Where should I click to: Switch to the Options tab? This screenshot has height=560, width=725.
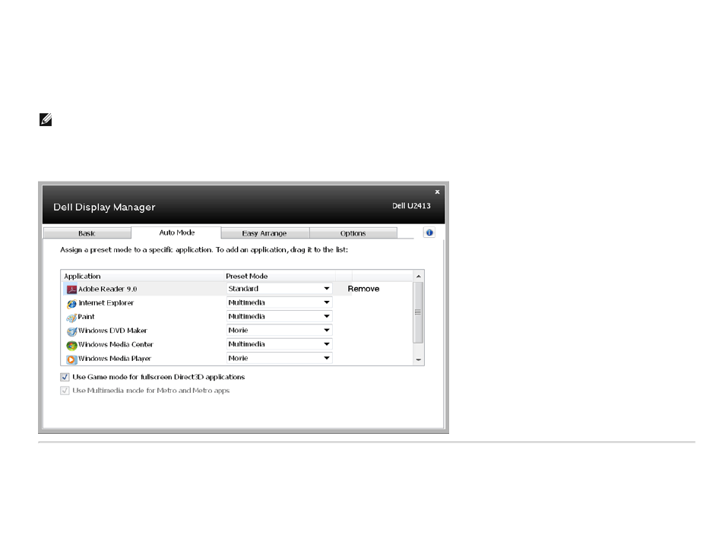point(353,233)
